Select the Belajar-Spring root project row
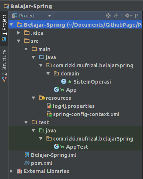 [75, 25]
